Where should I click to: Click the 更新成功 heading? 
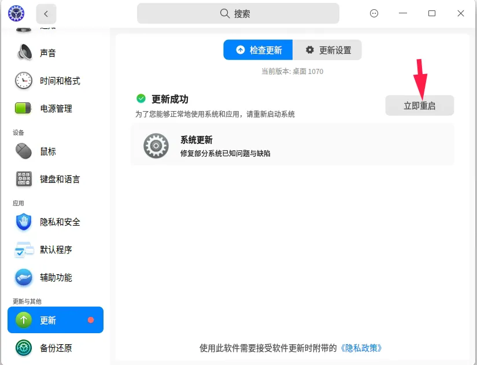[170, 99]
